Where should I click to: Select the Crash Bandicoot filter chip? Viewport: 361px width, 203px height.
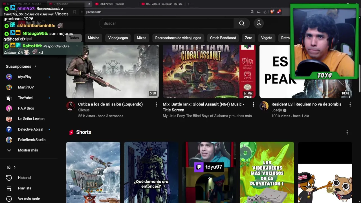[223, 38]
